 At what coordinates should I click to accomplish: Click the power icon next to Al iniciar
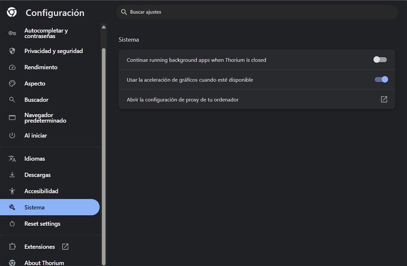click(12, 135)
